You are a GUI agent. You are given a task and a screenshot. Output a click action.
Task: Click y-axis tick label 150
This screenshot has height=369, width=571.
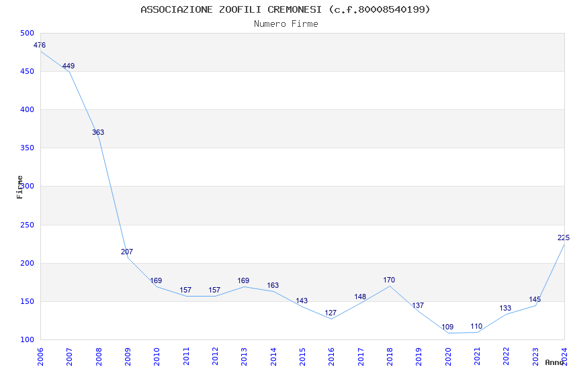click(x=27, y=301)
